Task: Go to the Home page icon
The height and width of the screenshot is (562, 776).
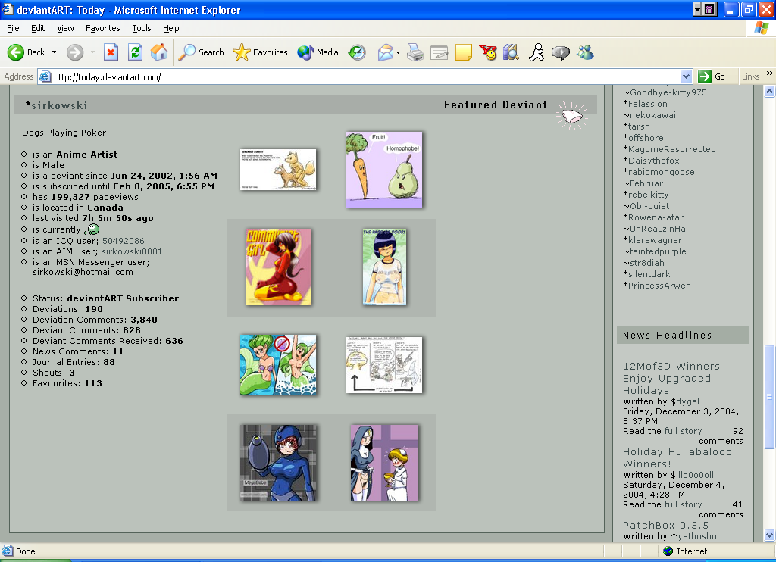Action: 159,52
